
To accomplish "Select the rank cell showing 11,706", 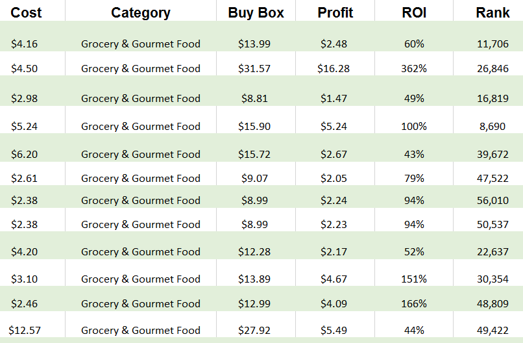I will pyautogui.click(x=493, y=44).
